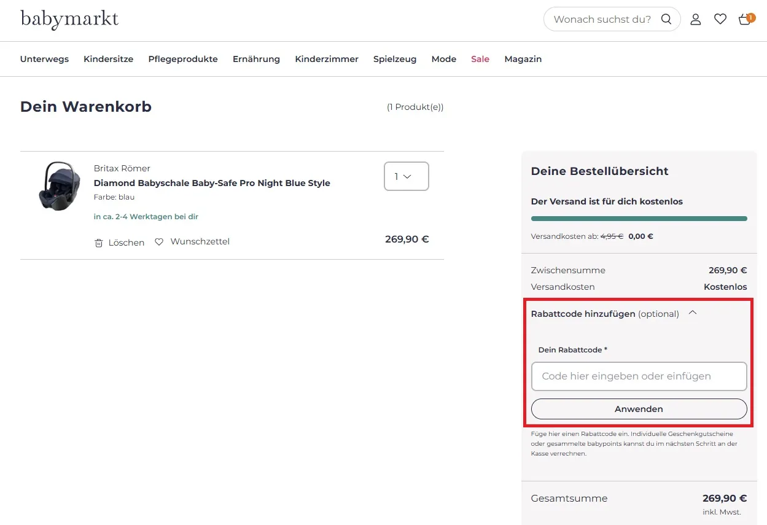Open the Diamond Babyschale product page
This screenshot has height=525, width=767.
pos(212,183)
